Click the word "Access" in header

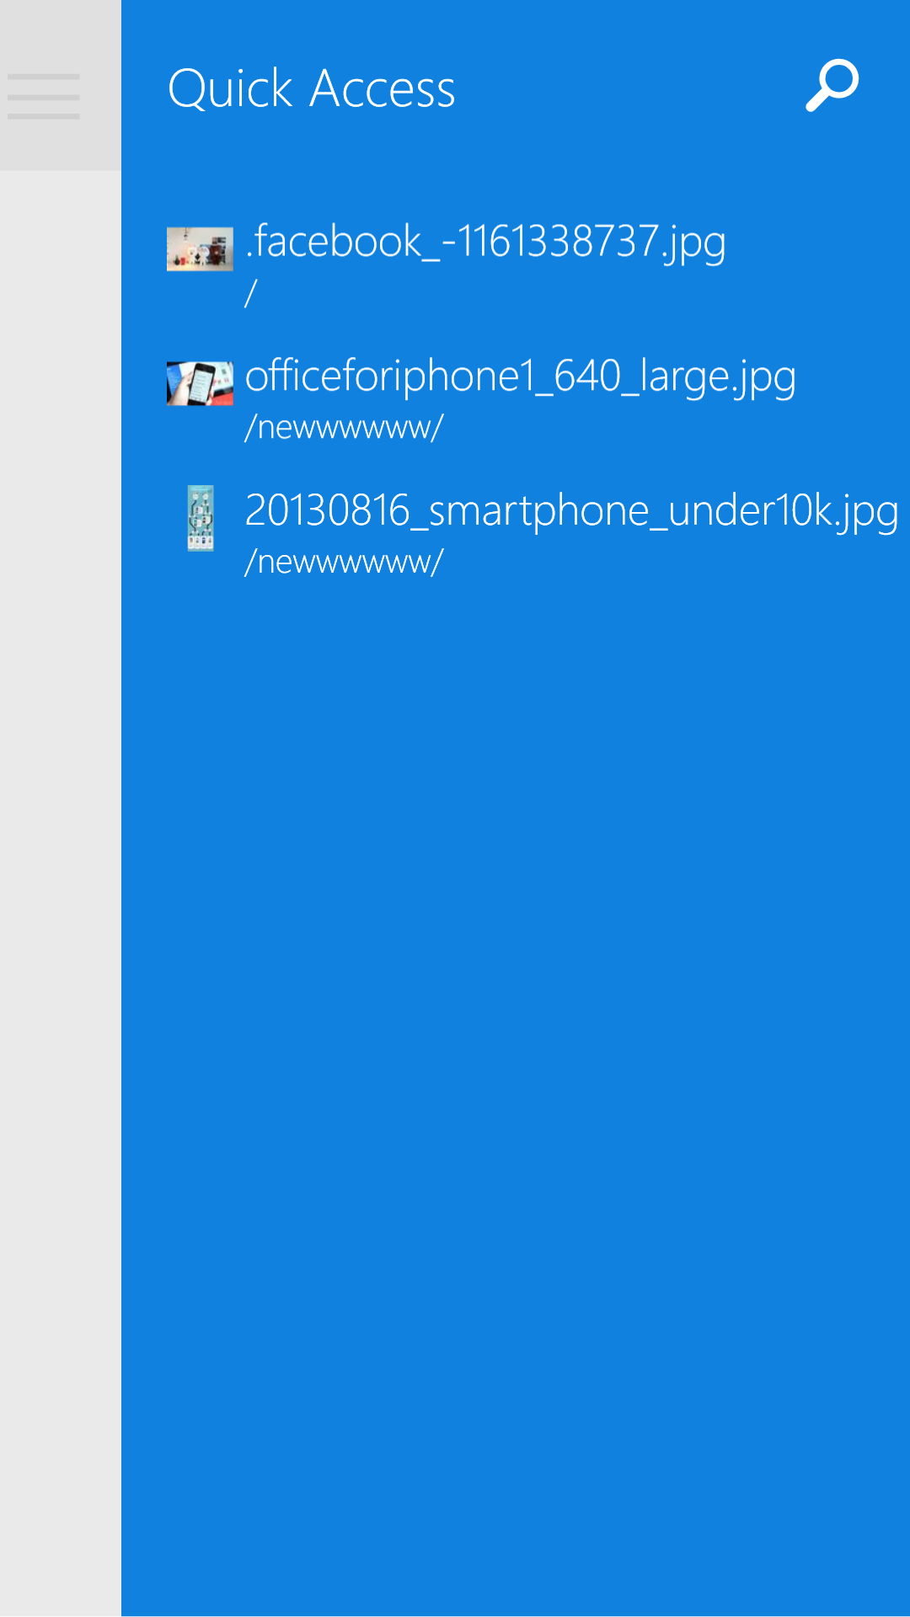[383, 88]
